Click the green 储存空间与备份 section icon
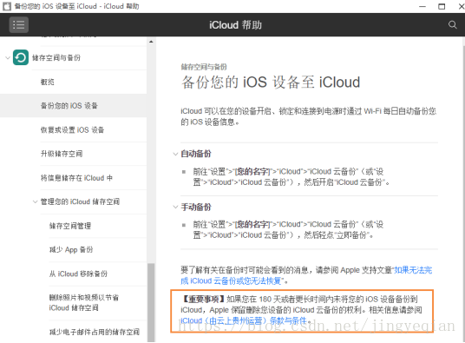 [x=21, y=57]
